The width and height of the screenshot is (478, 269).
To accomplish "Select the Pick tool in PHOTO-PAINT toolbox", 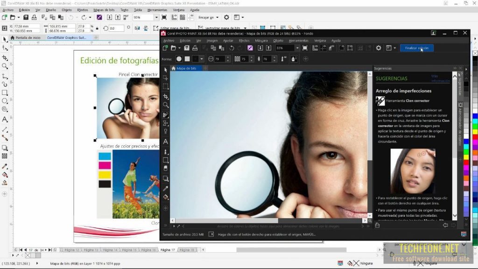I will 166,70.
